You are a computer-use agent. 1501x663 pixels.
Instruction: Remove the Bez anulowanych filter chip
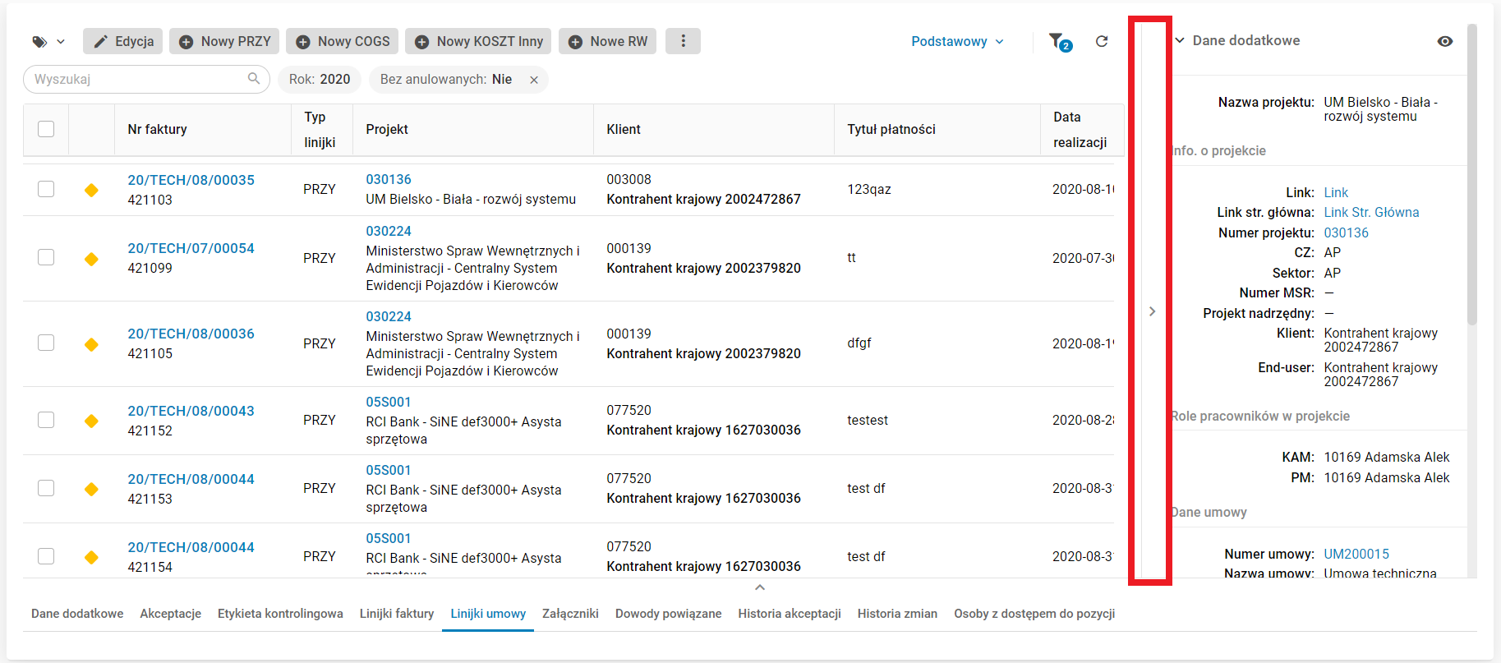[x=534, y=80]
